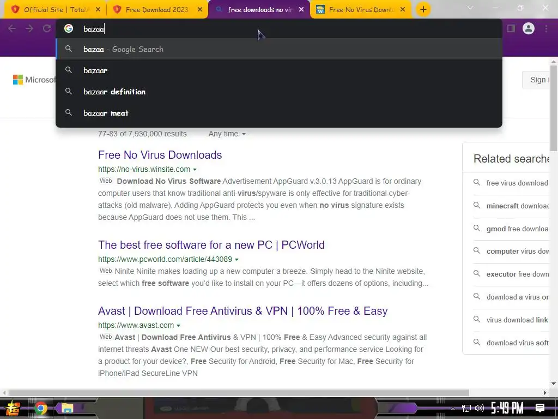Open the 'Official Site | Total' tab

[55, 10]
